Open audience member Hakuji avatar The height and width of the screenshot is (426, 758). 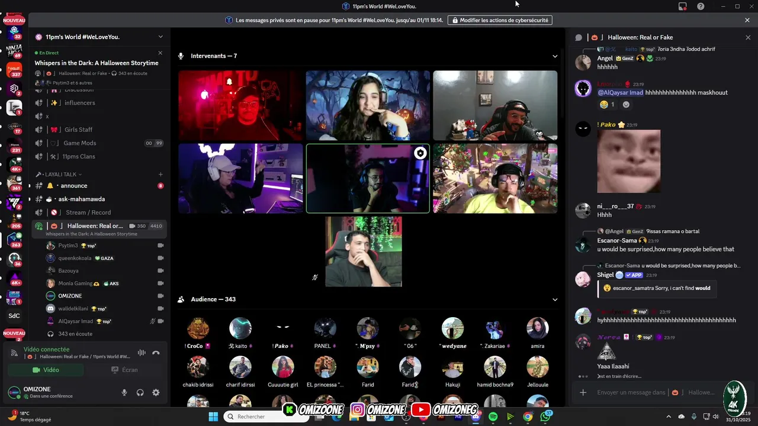click(x=452, y=367)
